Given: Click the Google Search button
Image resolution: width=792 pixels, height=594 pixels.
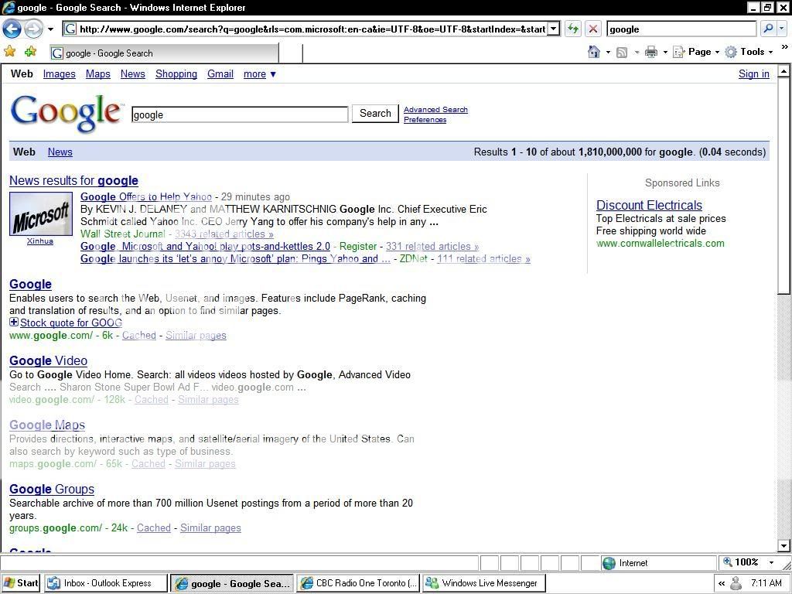Looking at the screenshot, I should click(375, 114).
